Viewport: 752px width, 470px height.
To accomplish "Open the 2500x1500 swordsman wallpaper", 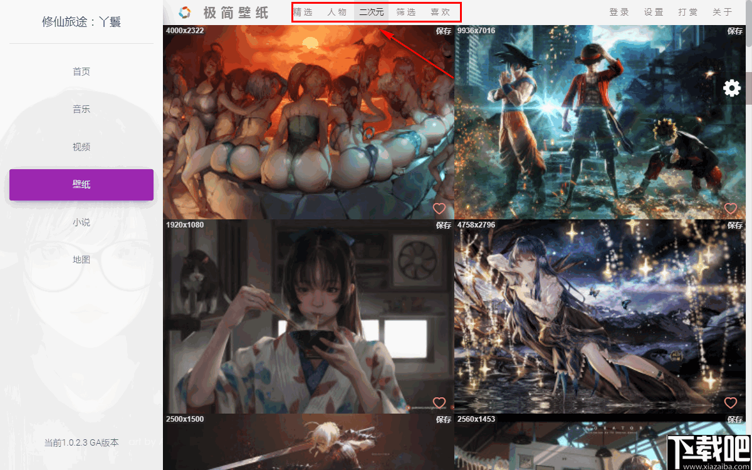I will [308, 442].
